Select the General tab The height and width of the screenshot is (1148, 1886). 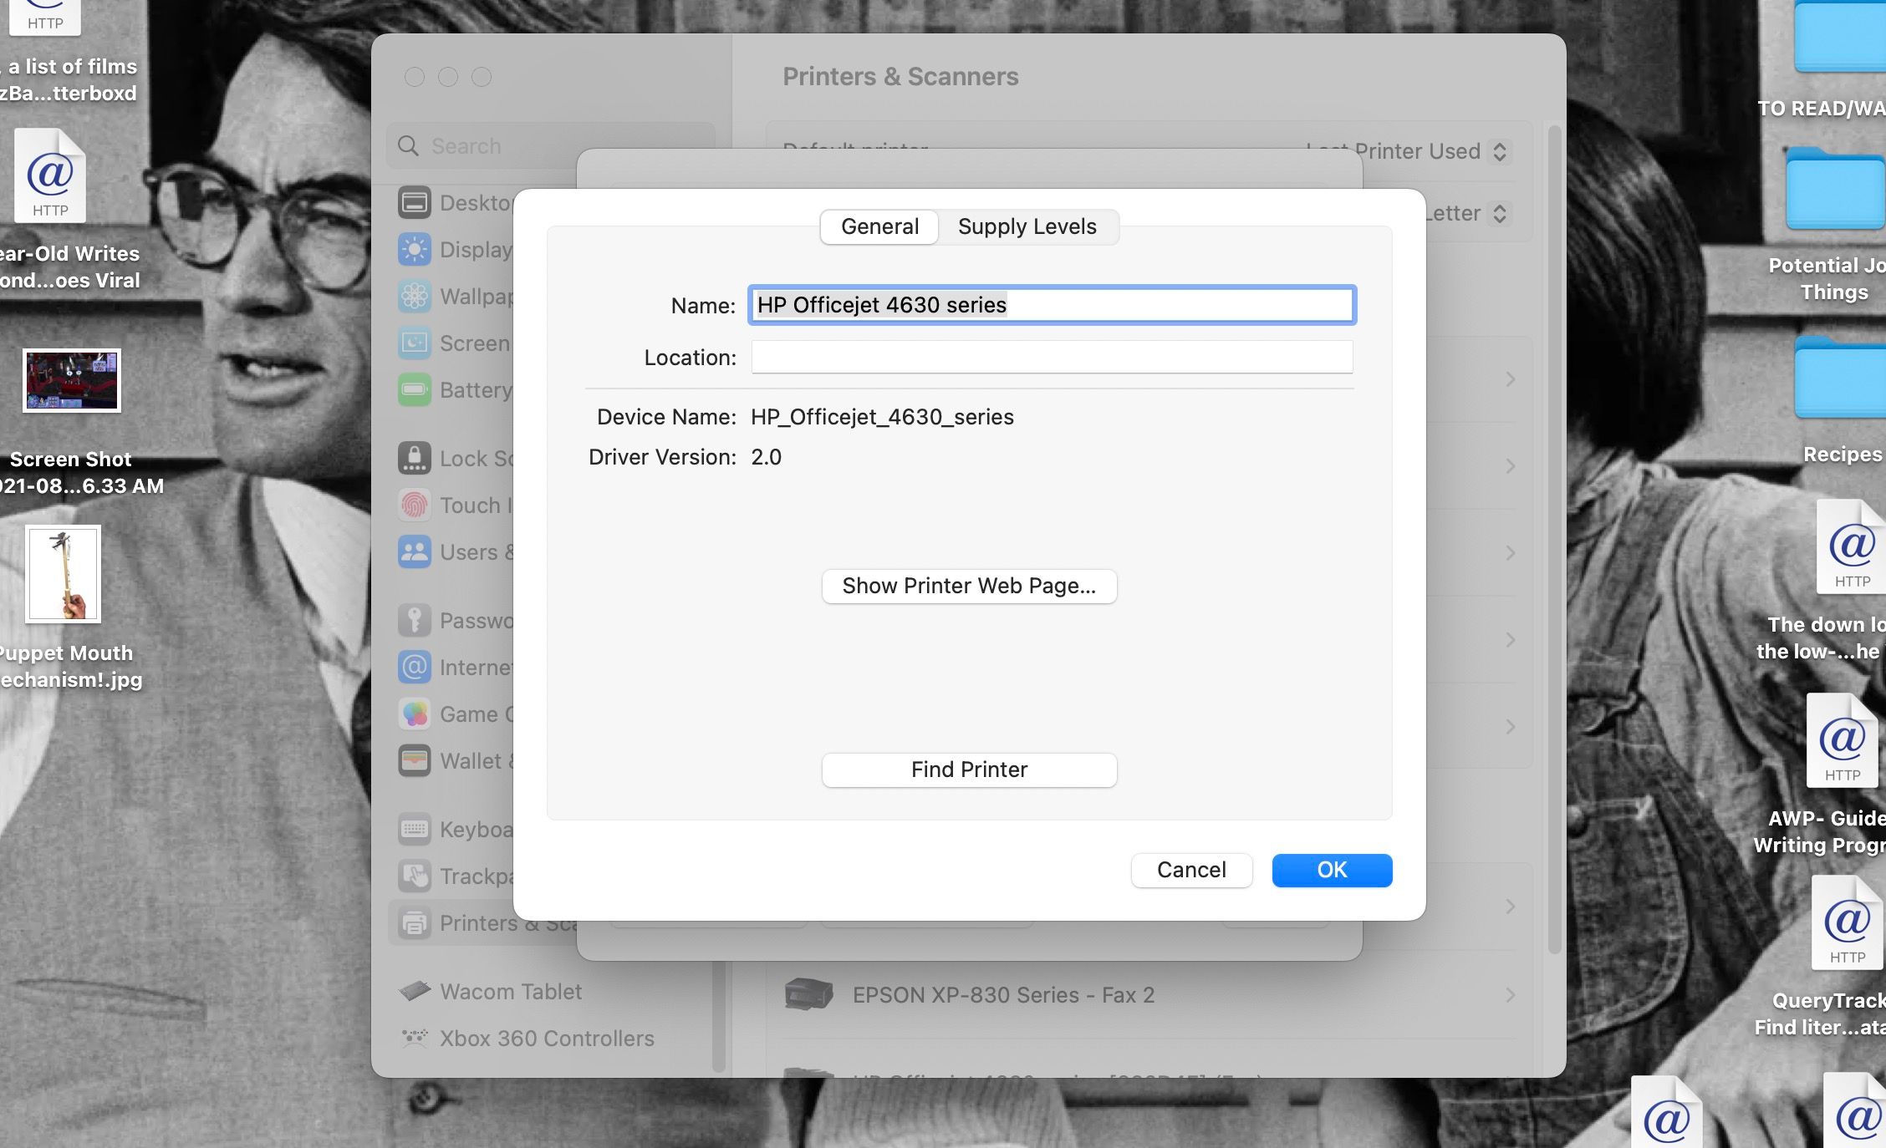pos(879,226)
